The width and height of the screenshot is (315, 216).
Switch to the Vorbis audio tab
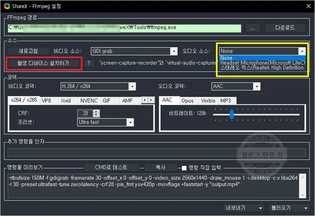[x=208, y=101]
